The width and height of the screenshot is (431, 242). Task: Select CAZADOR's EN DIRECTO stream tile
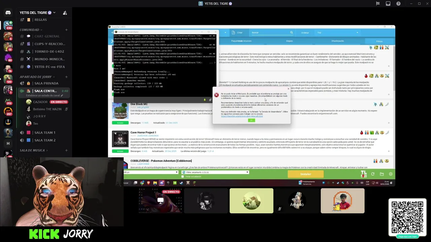tap(160, 201)
